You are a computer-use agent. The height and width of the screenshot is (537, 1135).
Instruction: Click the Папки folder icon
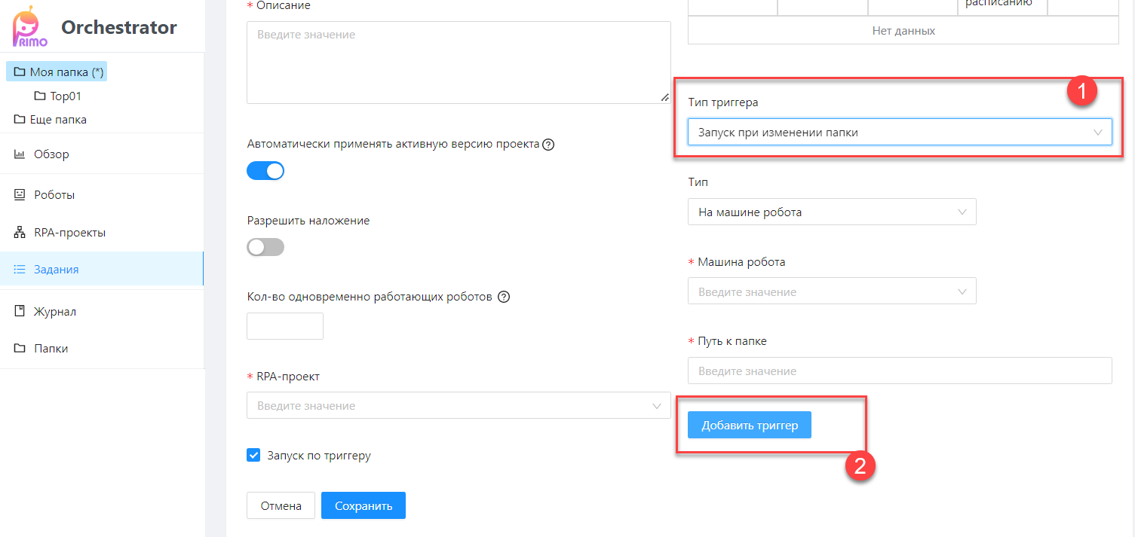(20, 349)
